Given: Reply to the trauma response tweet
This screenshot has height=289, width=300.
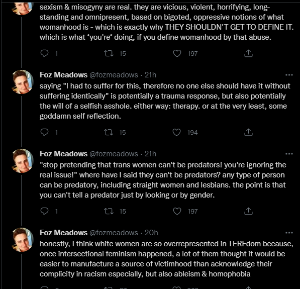Looking at the screenshot, I should pos(44,132).
